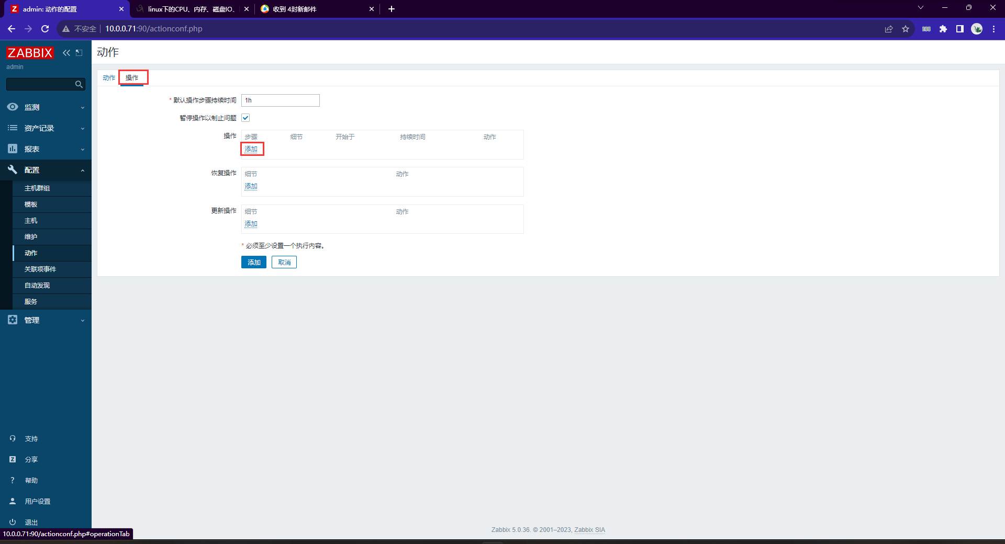Click the browser address bar URL
Image resolution: width=1005 pixels, height=544 pixels.
[154, 29]
